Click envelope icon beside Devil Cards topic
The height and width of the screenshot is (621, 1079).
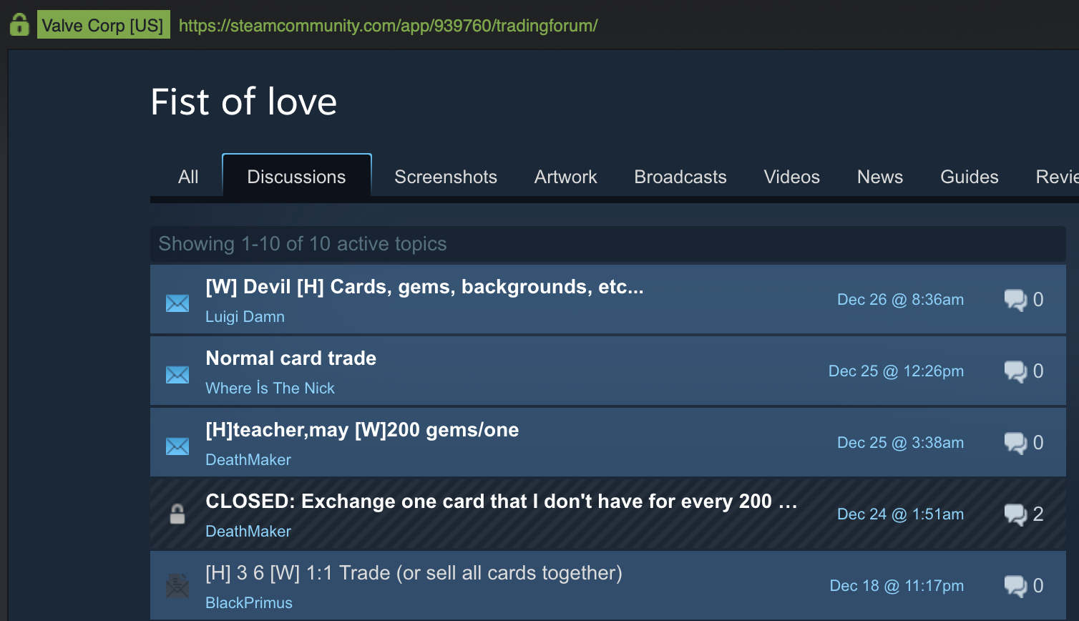point(177,303)
